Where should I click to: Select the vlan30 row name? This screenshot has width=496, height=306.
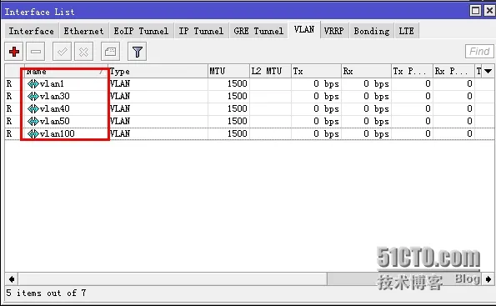55,96
